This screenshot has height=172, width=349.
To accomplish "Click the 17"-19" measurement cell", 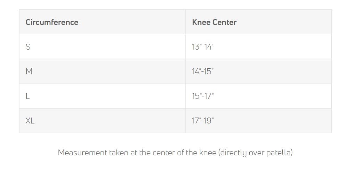I will [203, 121].
